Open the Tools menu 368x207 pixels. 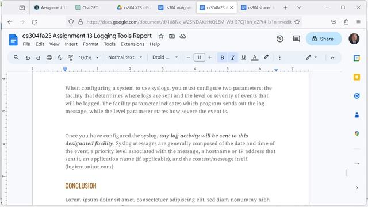click(110, 44)
